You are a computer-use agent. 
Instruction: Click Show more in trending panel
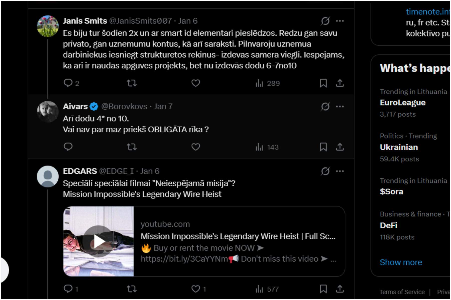pyautogui.click(x=401, y=262)
